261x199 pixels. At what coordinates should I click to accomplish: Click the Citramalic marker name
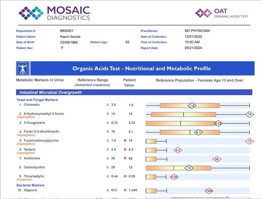pos(32,105)
